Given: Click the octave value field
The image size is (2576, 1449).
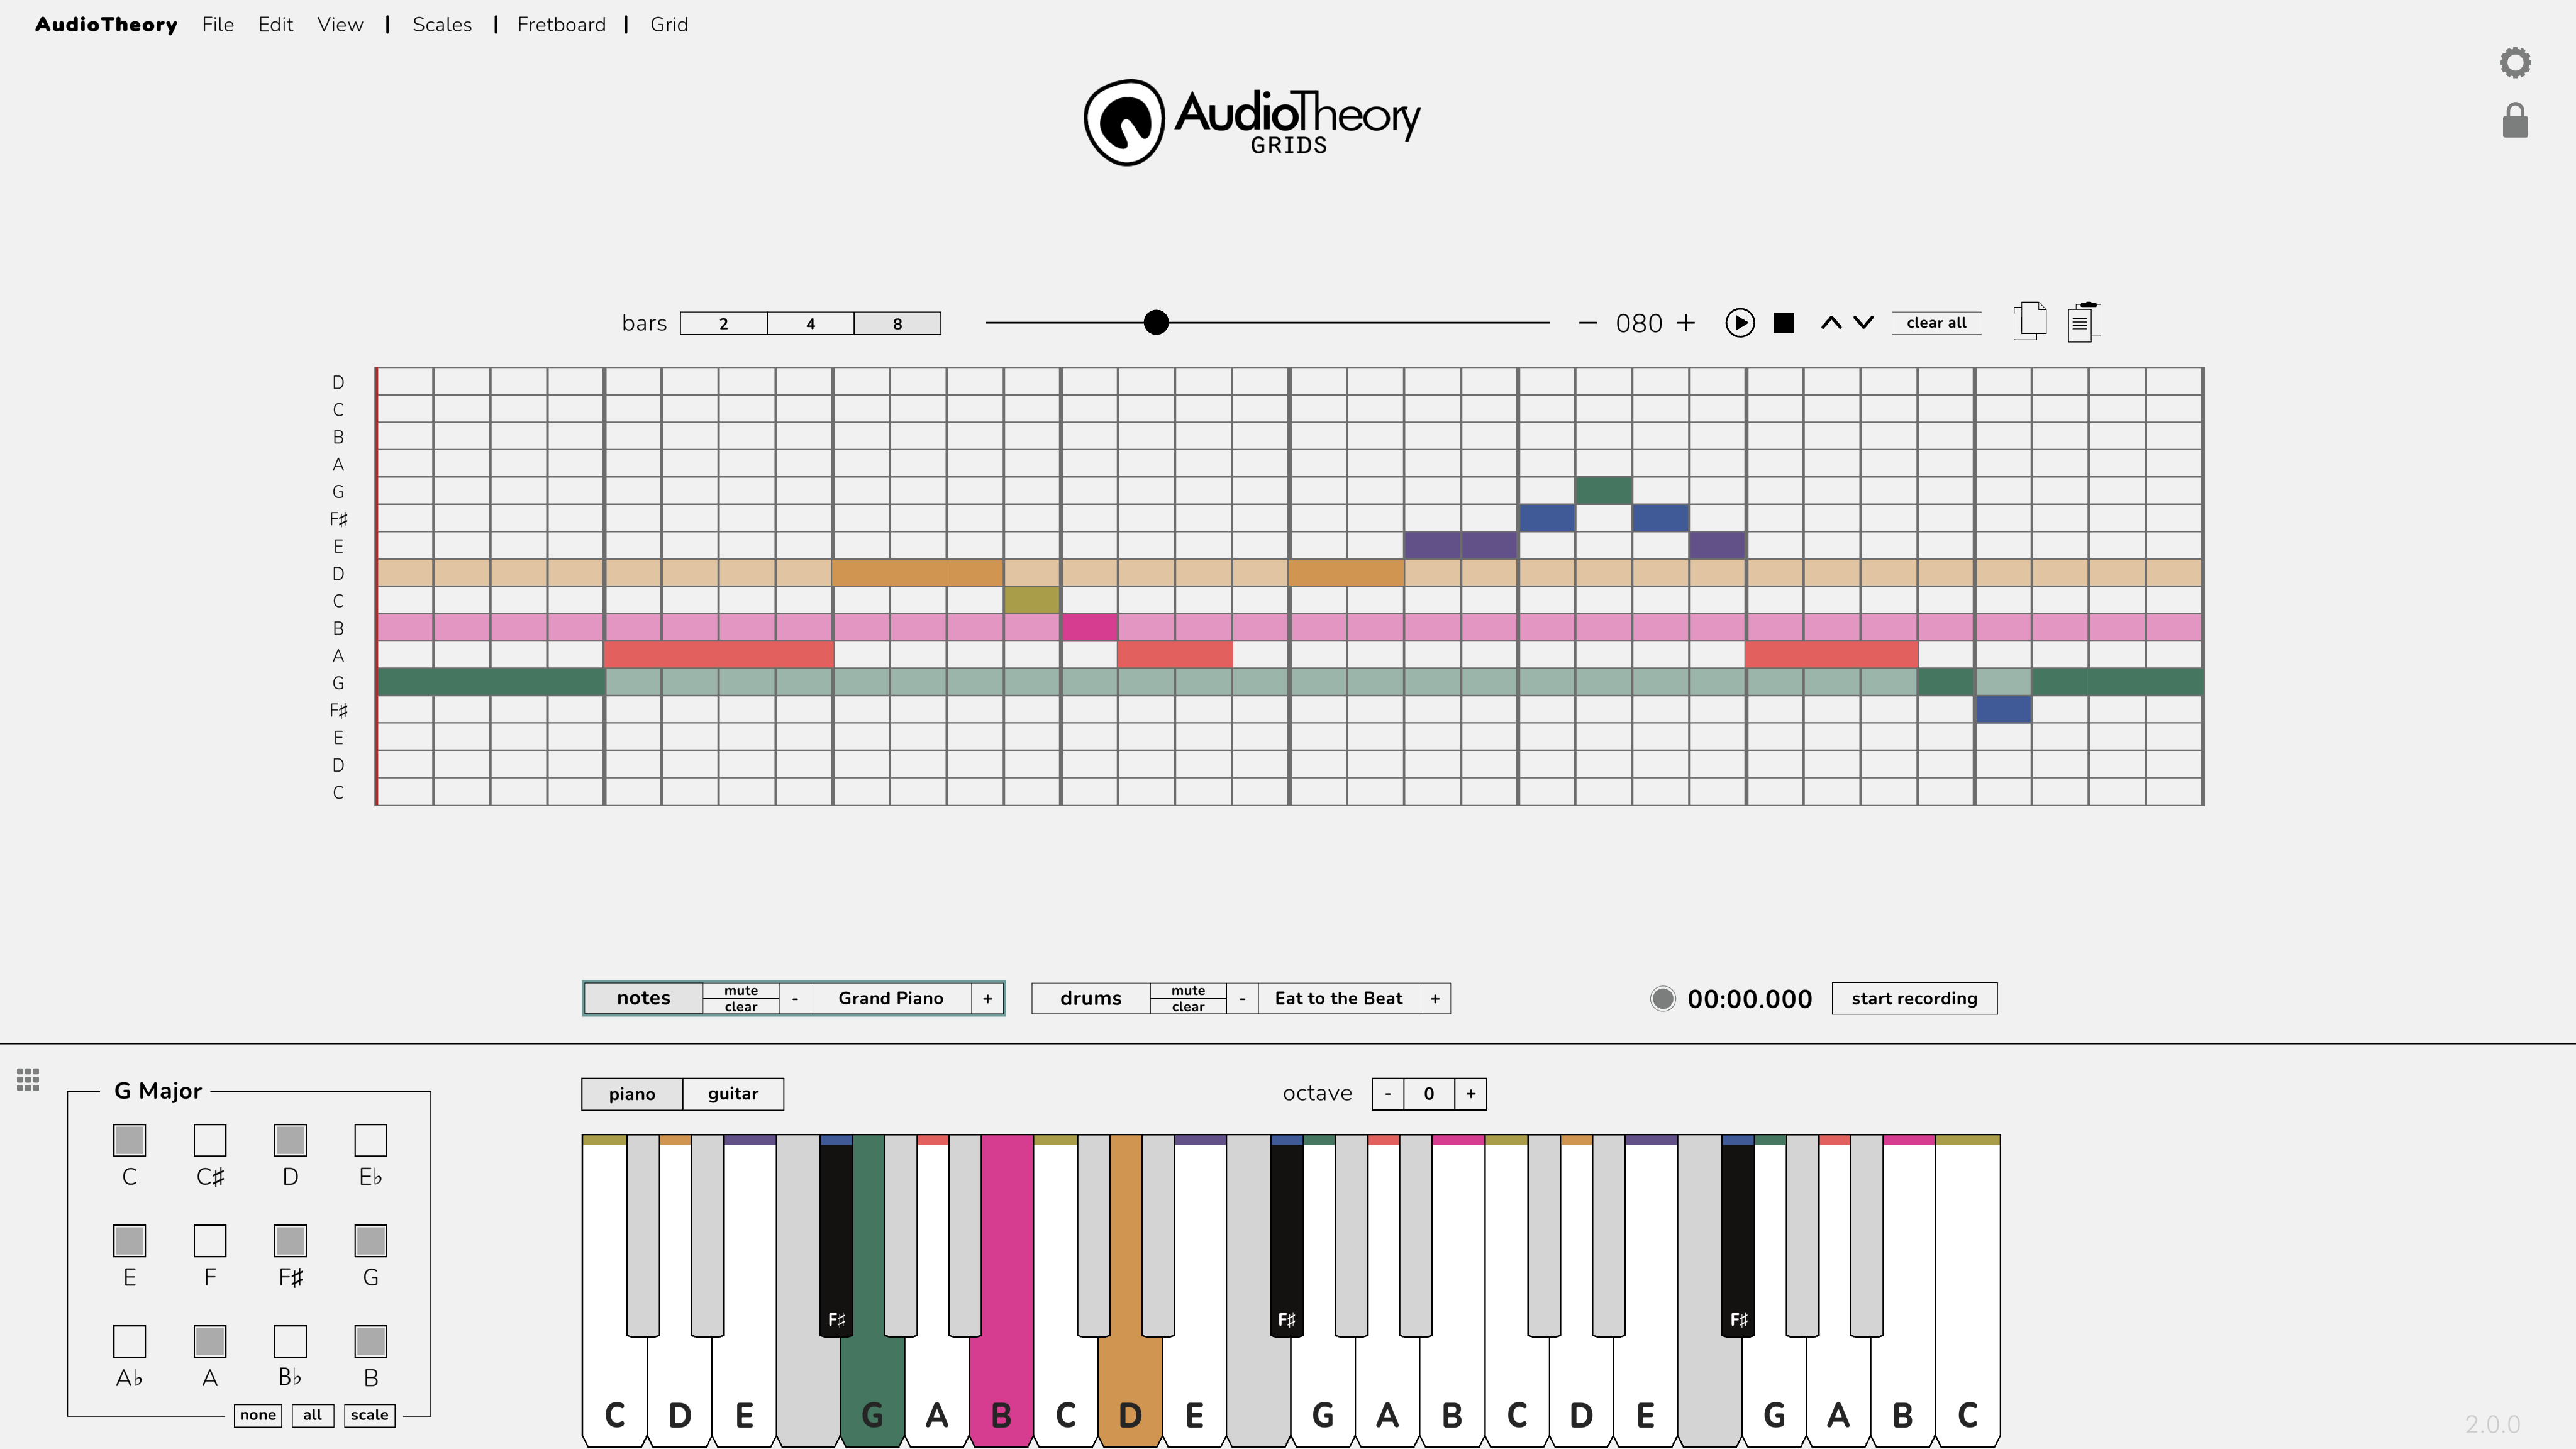Looking at the screenshot, I should (x=1429, y=1094).
